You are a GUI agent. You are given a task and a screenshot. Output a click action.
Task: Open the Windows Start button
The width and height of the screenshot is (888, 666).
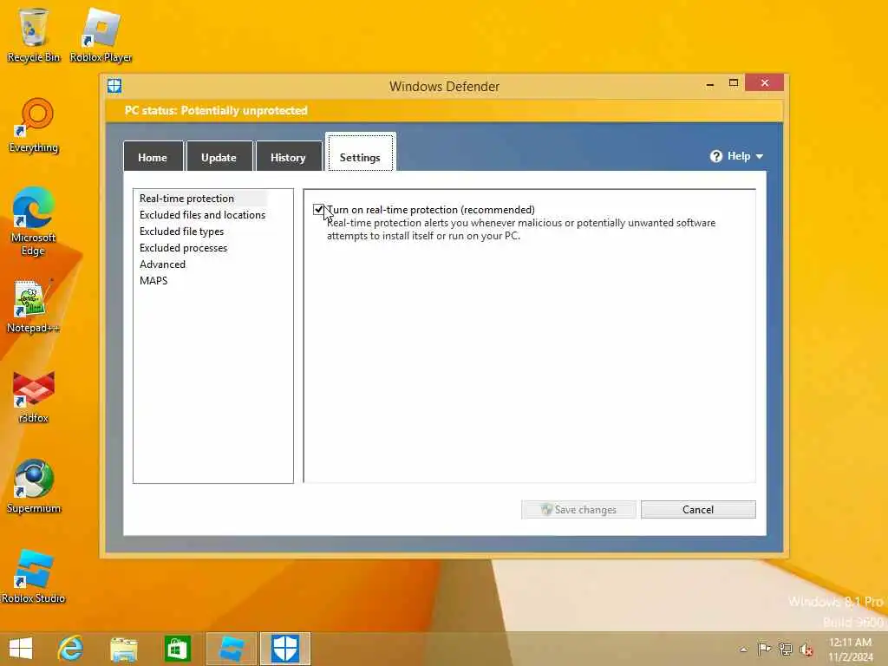coord(21,649)
